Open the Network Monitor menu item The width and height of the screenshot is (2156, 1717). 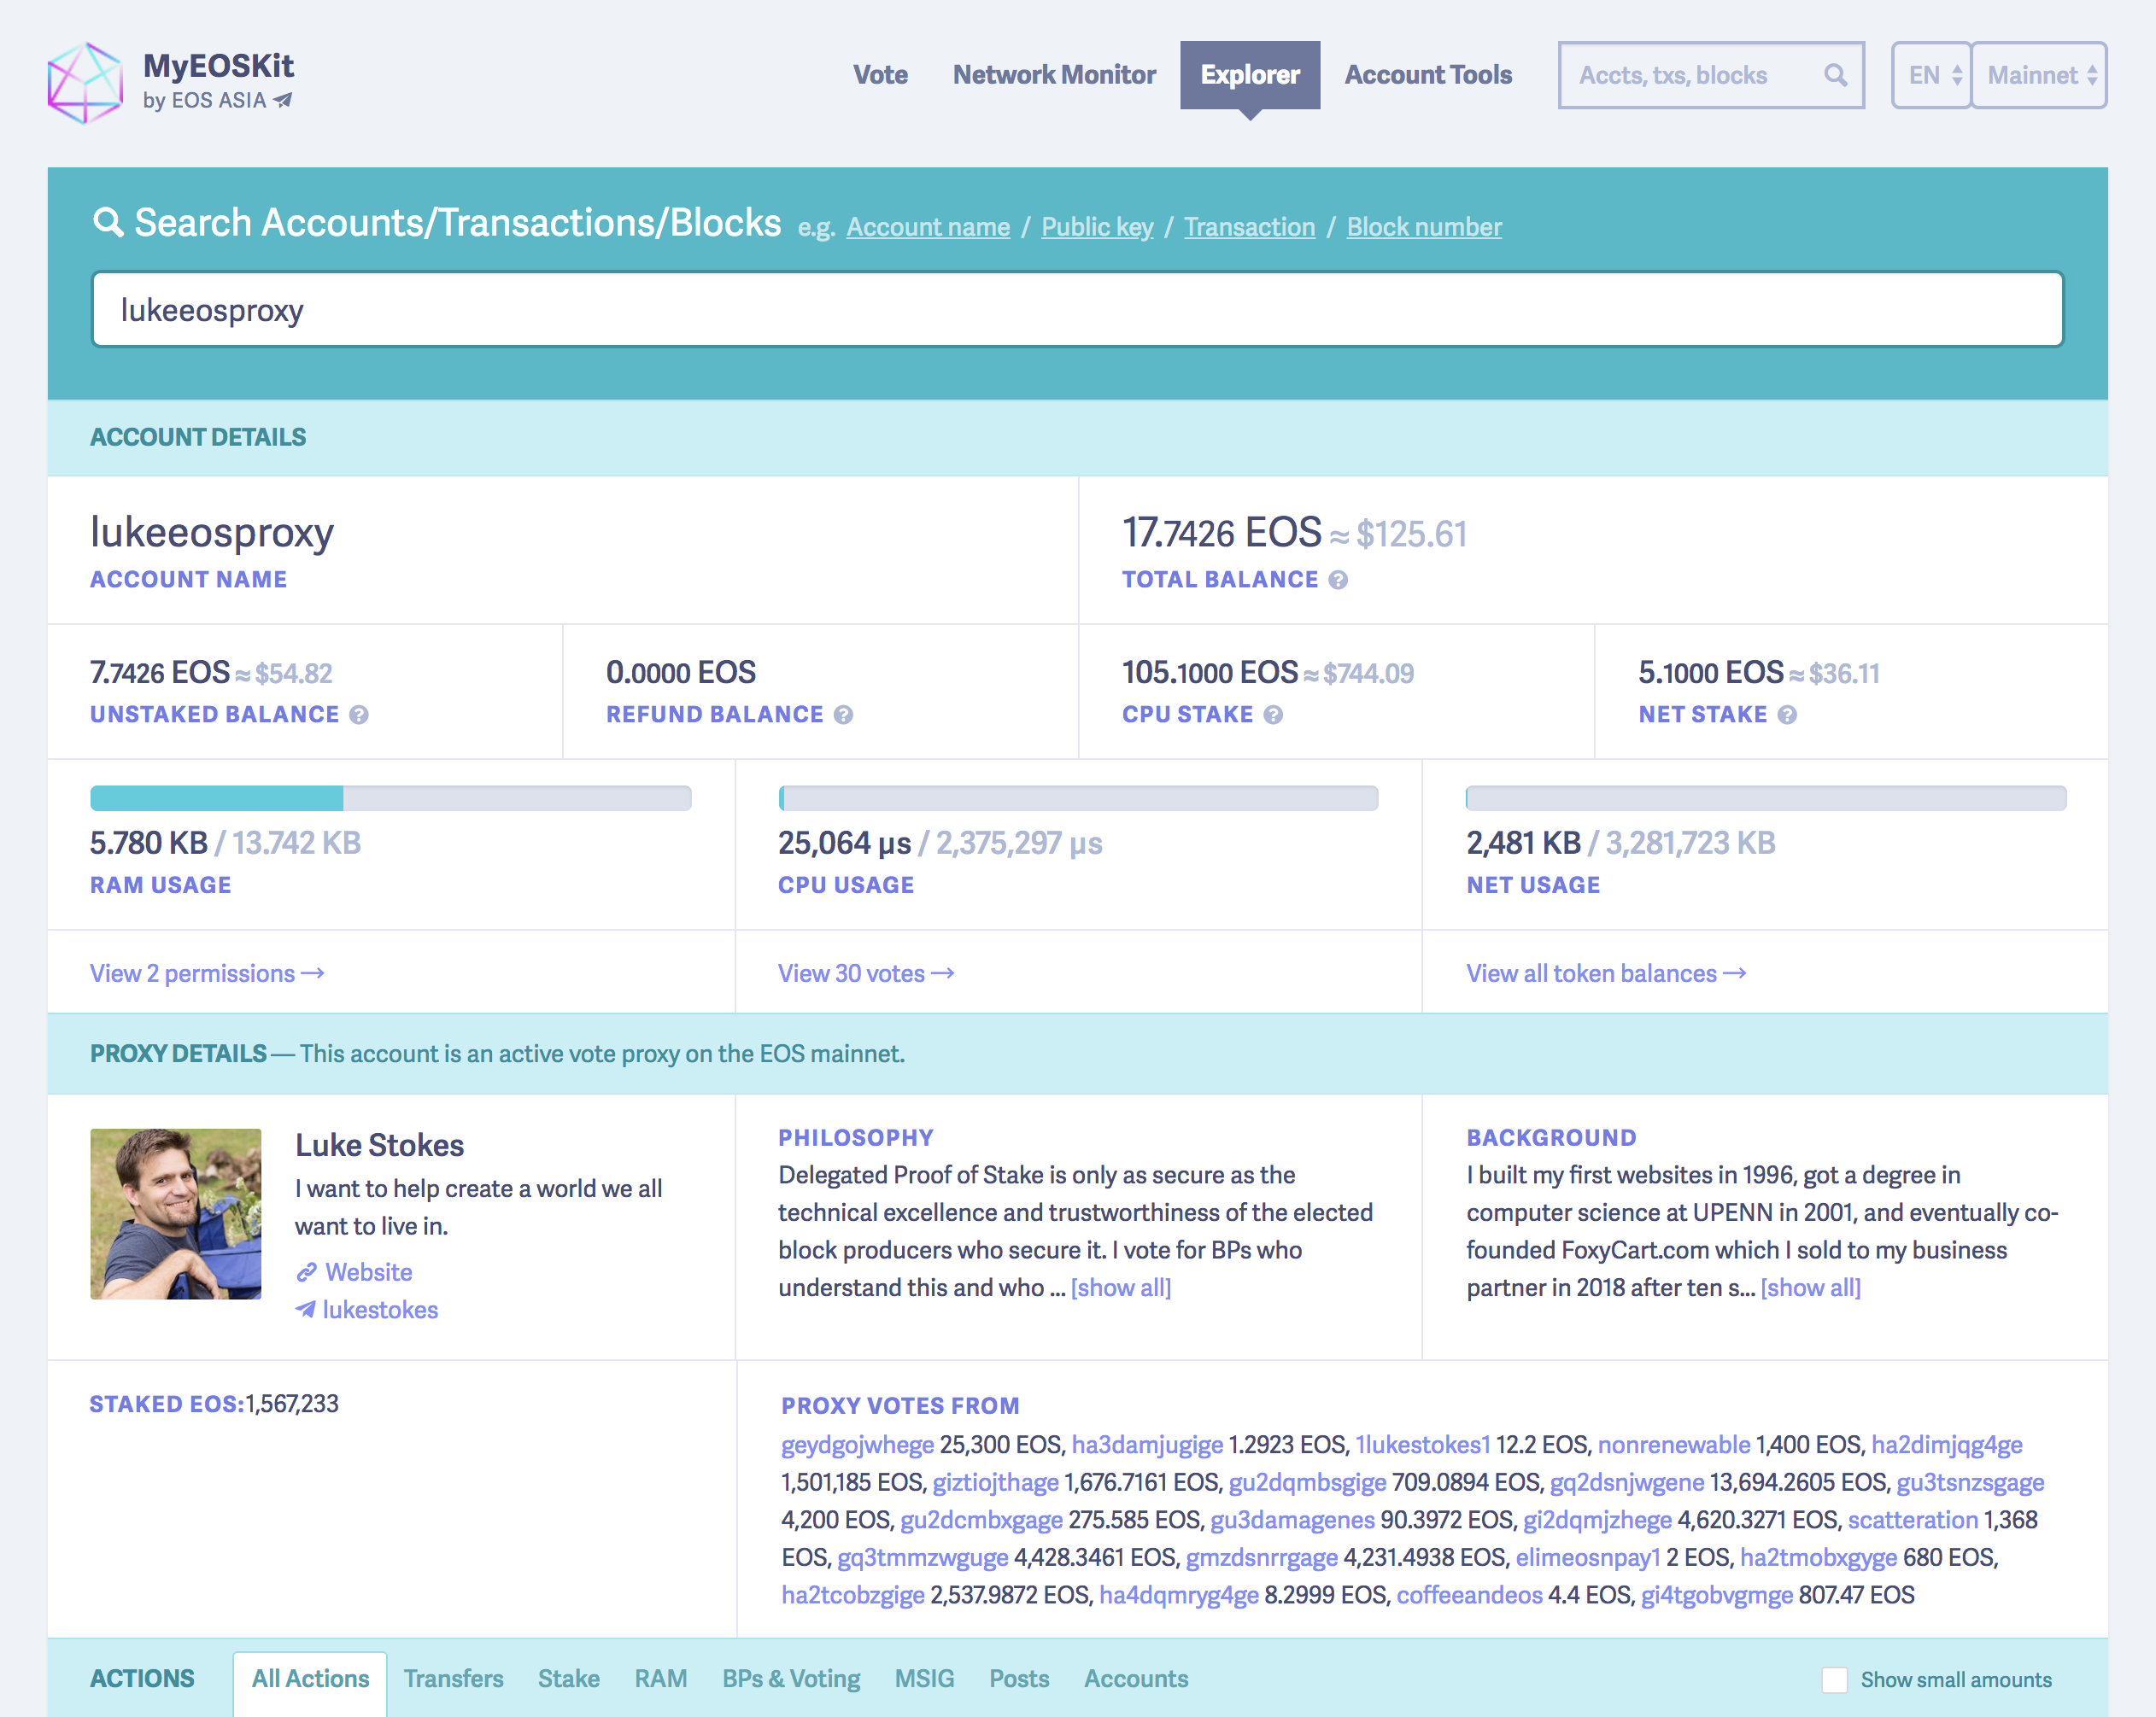coord(1054,75)
